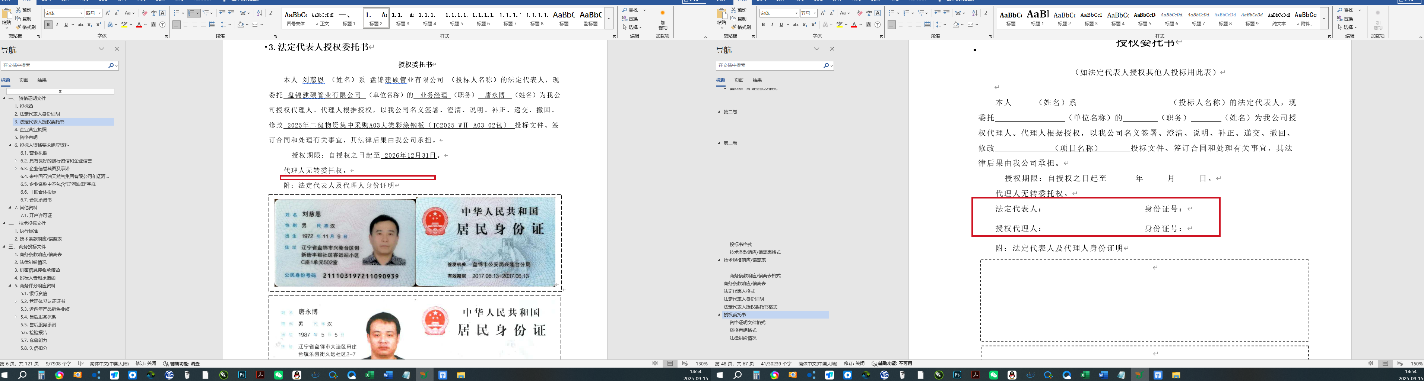Apply yellow highlight color in left Word window
The image size is (1424, 381).
pos(124,25)
